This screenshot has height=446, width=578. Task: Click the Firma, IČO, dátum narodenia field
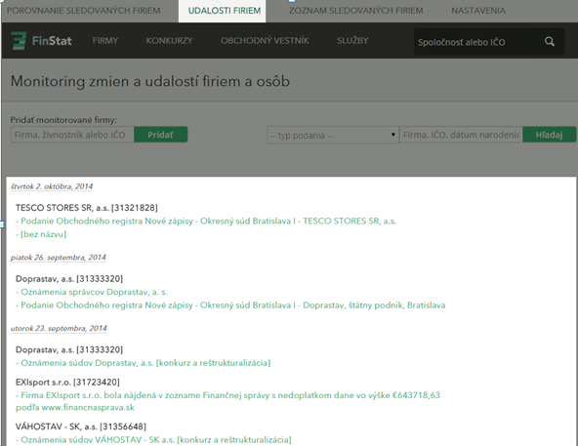coord(461,135)
